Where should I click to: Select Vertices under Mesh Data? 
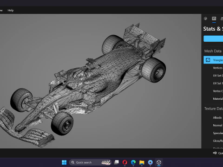point(218,68)
